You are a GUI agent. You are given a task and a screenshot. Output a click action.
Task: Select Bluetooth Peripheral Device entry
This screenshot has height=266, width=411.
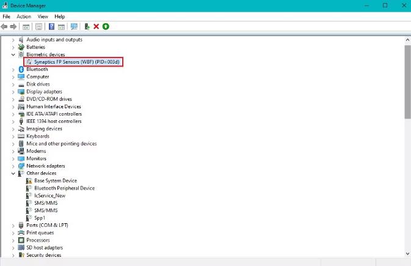point(65,188)
